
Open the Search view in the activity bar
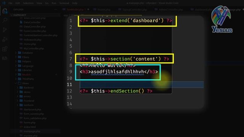[x=5, y=20]
